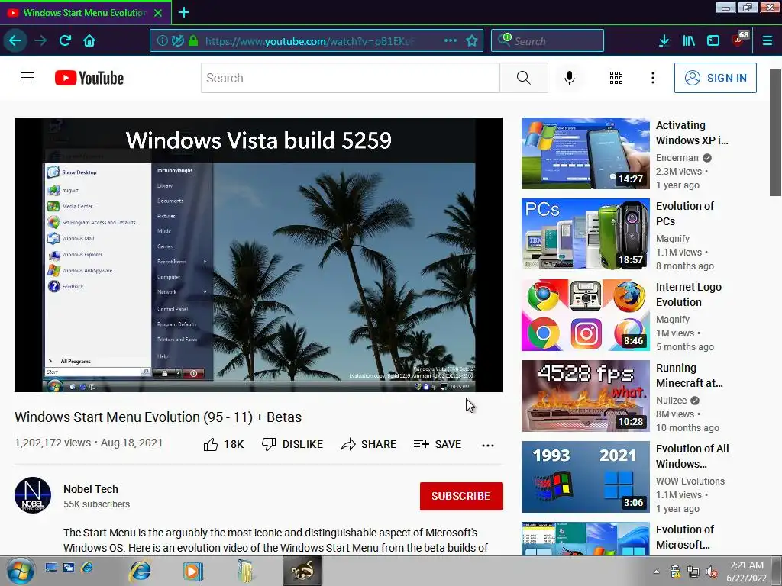Toggle the browser sidebar icon
Image resolution: width=782 pixels, height=586 pixels.
713,40
